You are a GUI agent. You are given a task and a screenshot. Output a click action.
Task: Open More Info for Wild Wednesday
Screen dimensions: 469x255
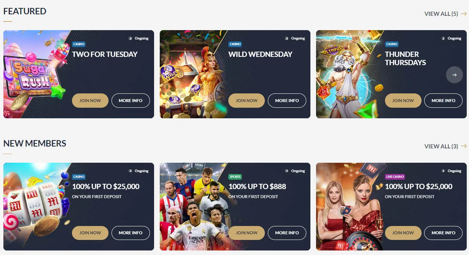287,101
